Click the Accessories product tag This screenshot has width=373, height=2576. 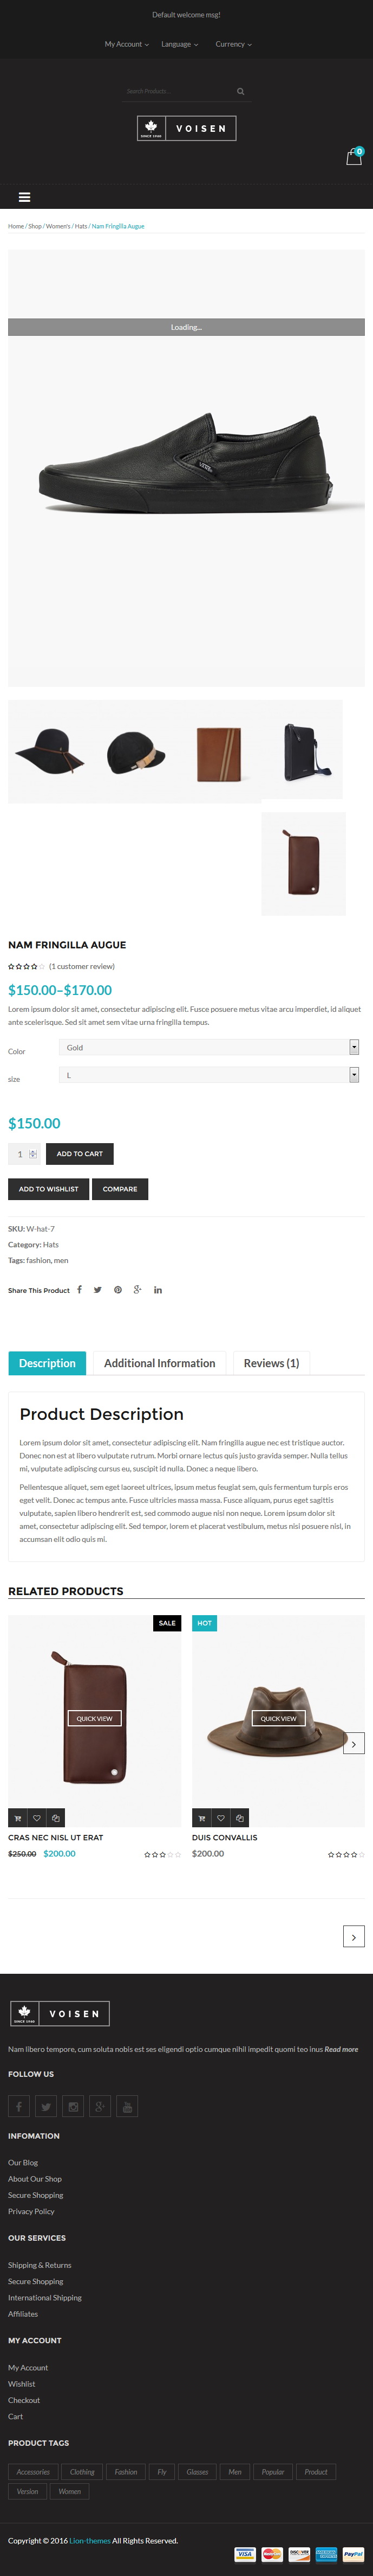pos(33,2471)
